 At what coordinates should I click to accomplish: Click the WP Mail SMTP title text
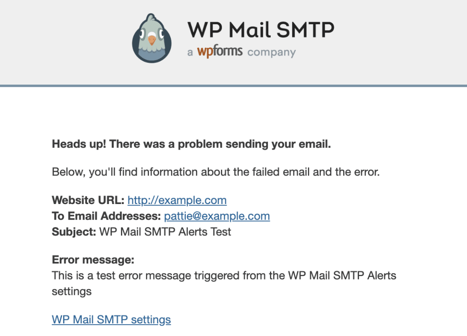click(x=261, y=30)
